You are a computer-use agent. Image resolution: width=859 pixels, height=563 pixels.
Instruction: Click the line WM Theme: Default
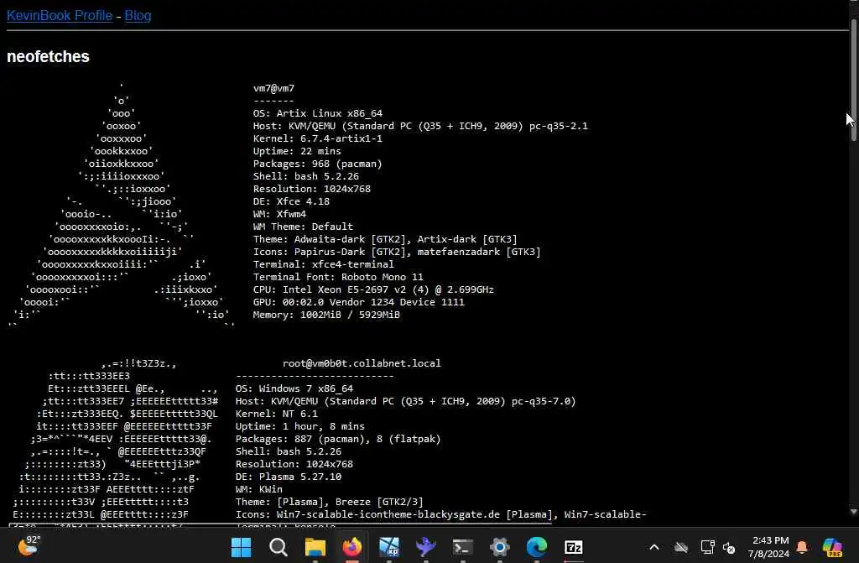point(303,227)
